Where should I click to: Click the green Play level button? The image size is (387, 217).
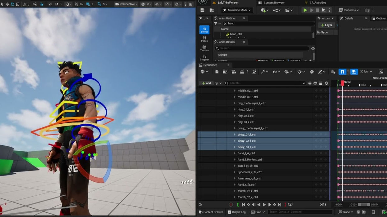point(305,10)
